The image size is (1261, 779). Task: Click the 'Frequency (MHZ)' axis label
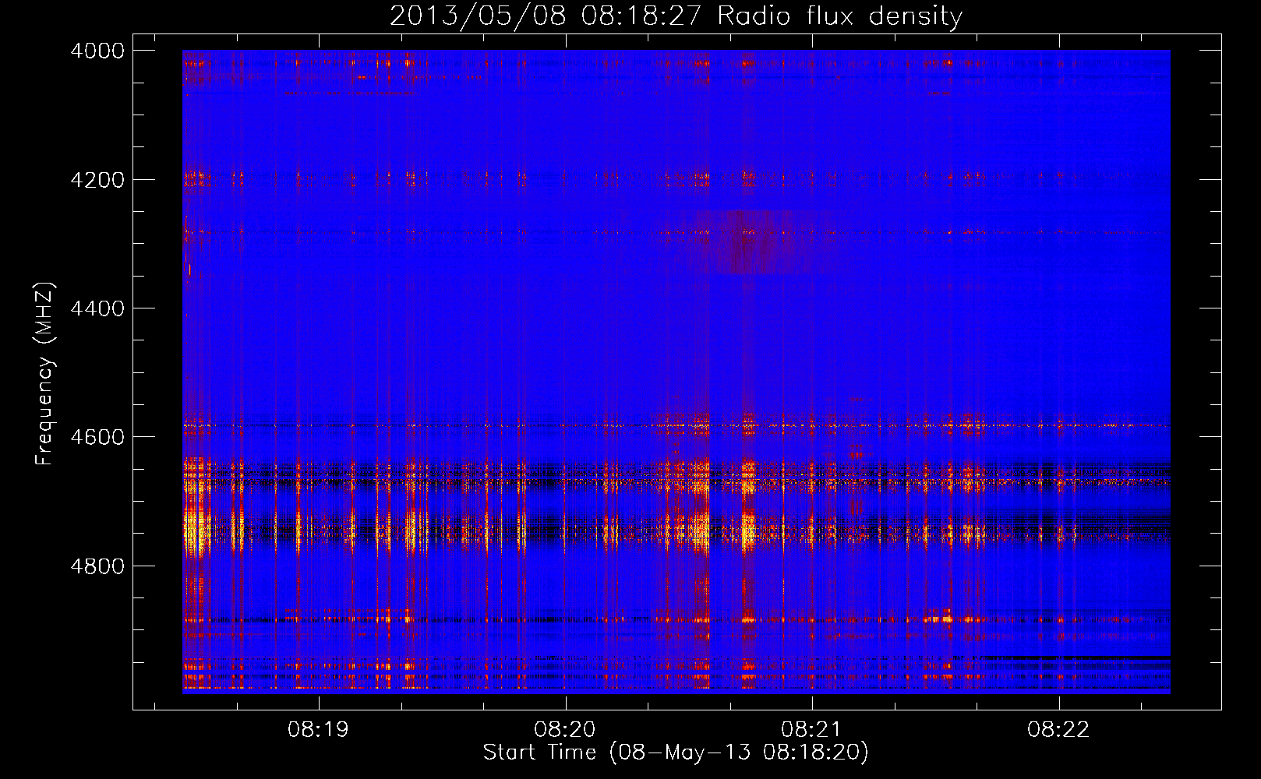point(44,374)
